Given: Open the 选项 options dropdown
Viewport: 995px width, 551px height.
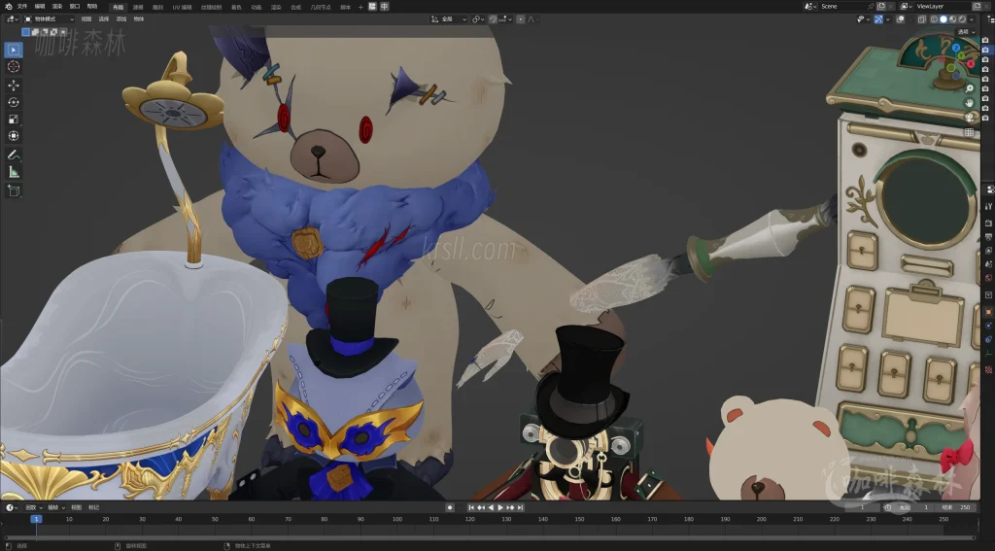Looking at the screenshot, I should click(x=966, y=32).
